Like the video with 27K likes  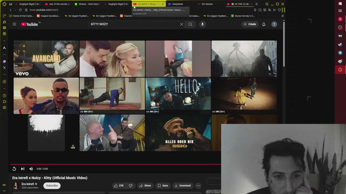pos(119,186)
